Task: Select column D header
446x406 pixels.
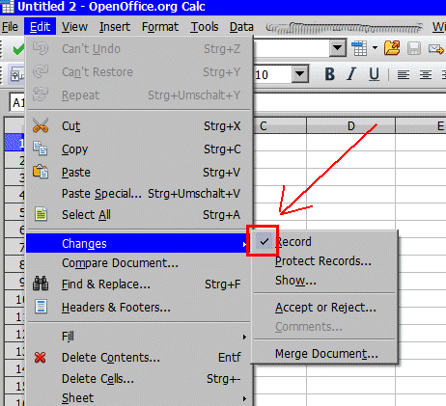Action: point(350,125)
